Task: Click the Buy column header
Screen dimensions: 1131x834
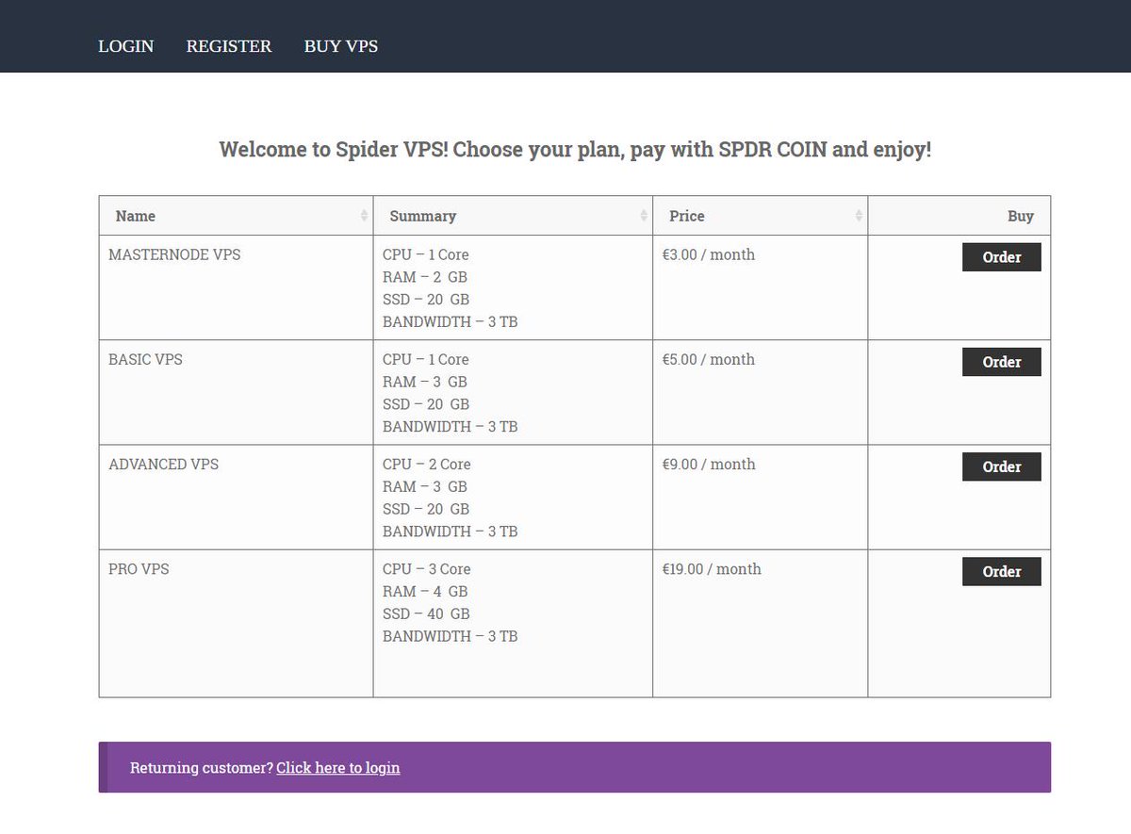Action: [1021, 216]
